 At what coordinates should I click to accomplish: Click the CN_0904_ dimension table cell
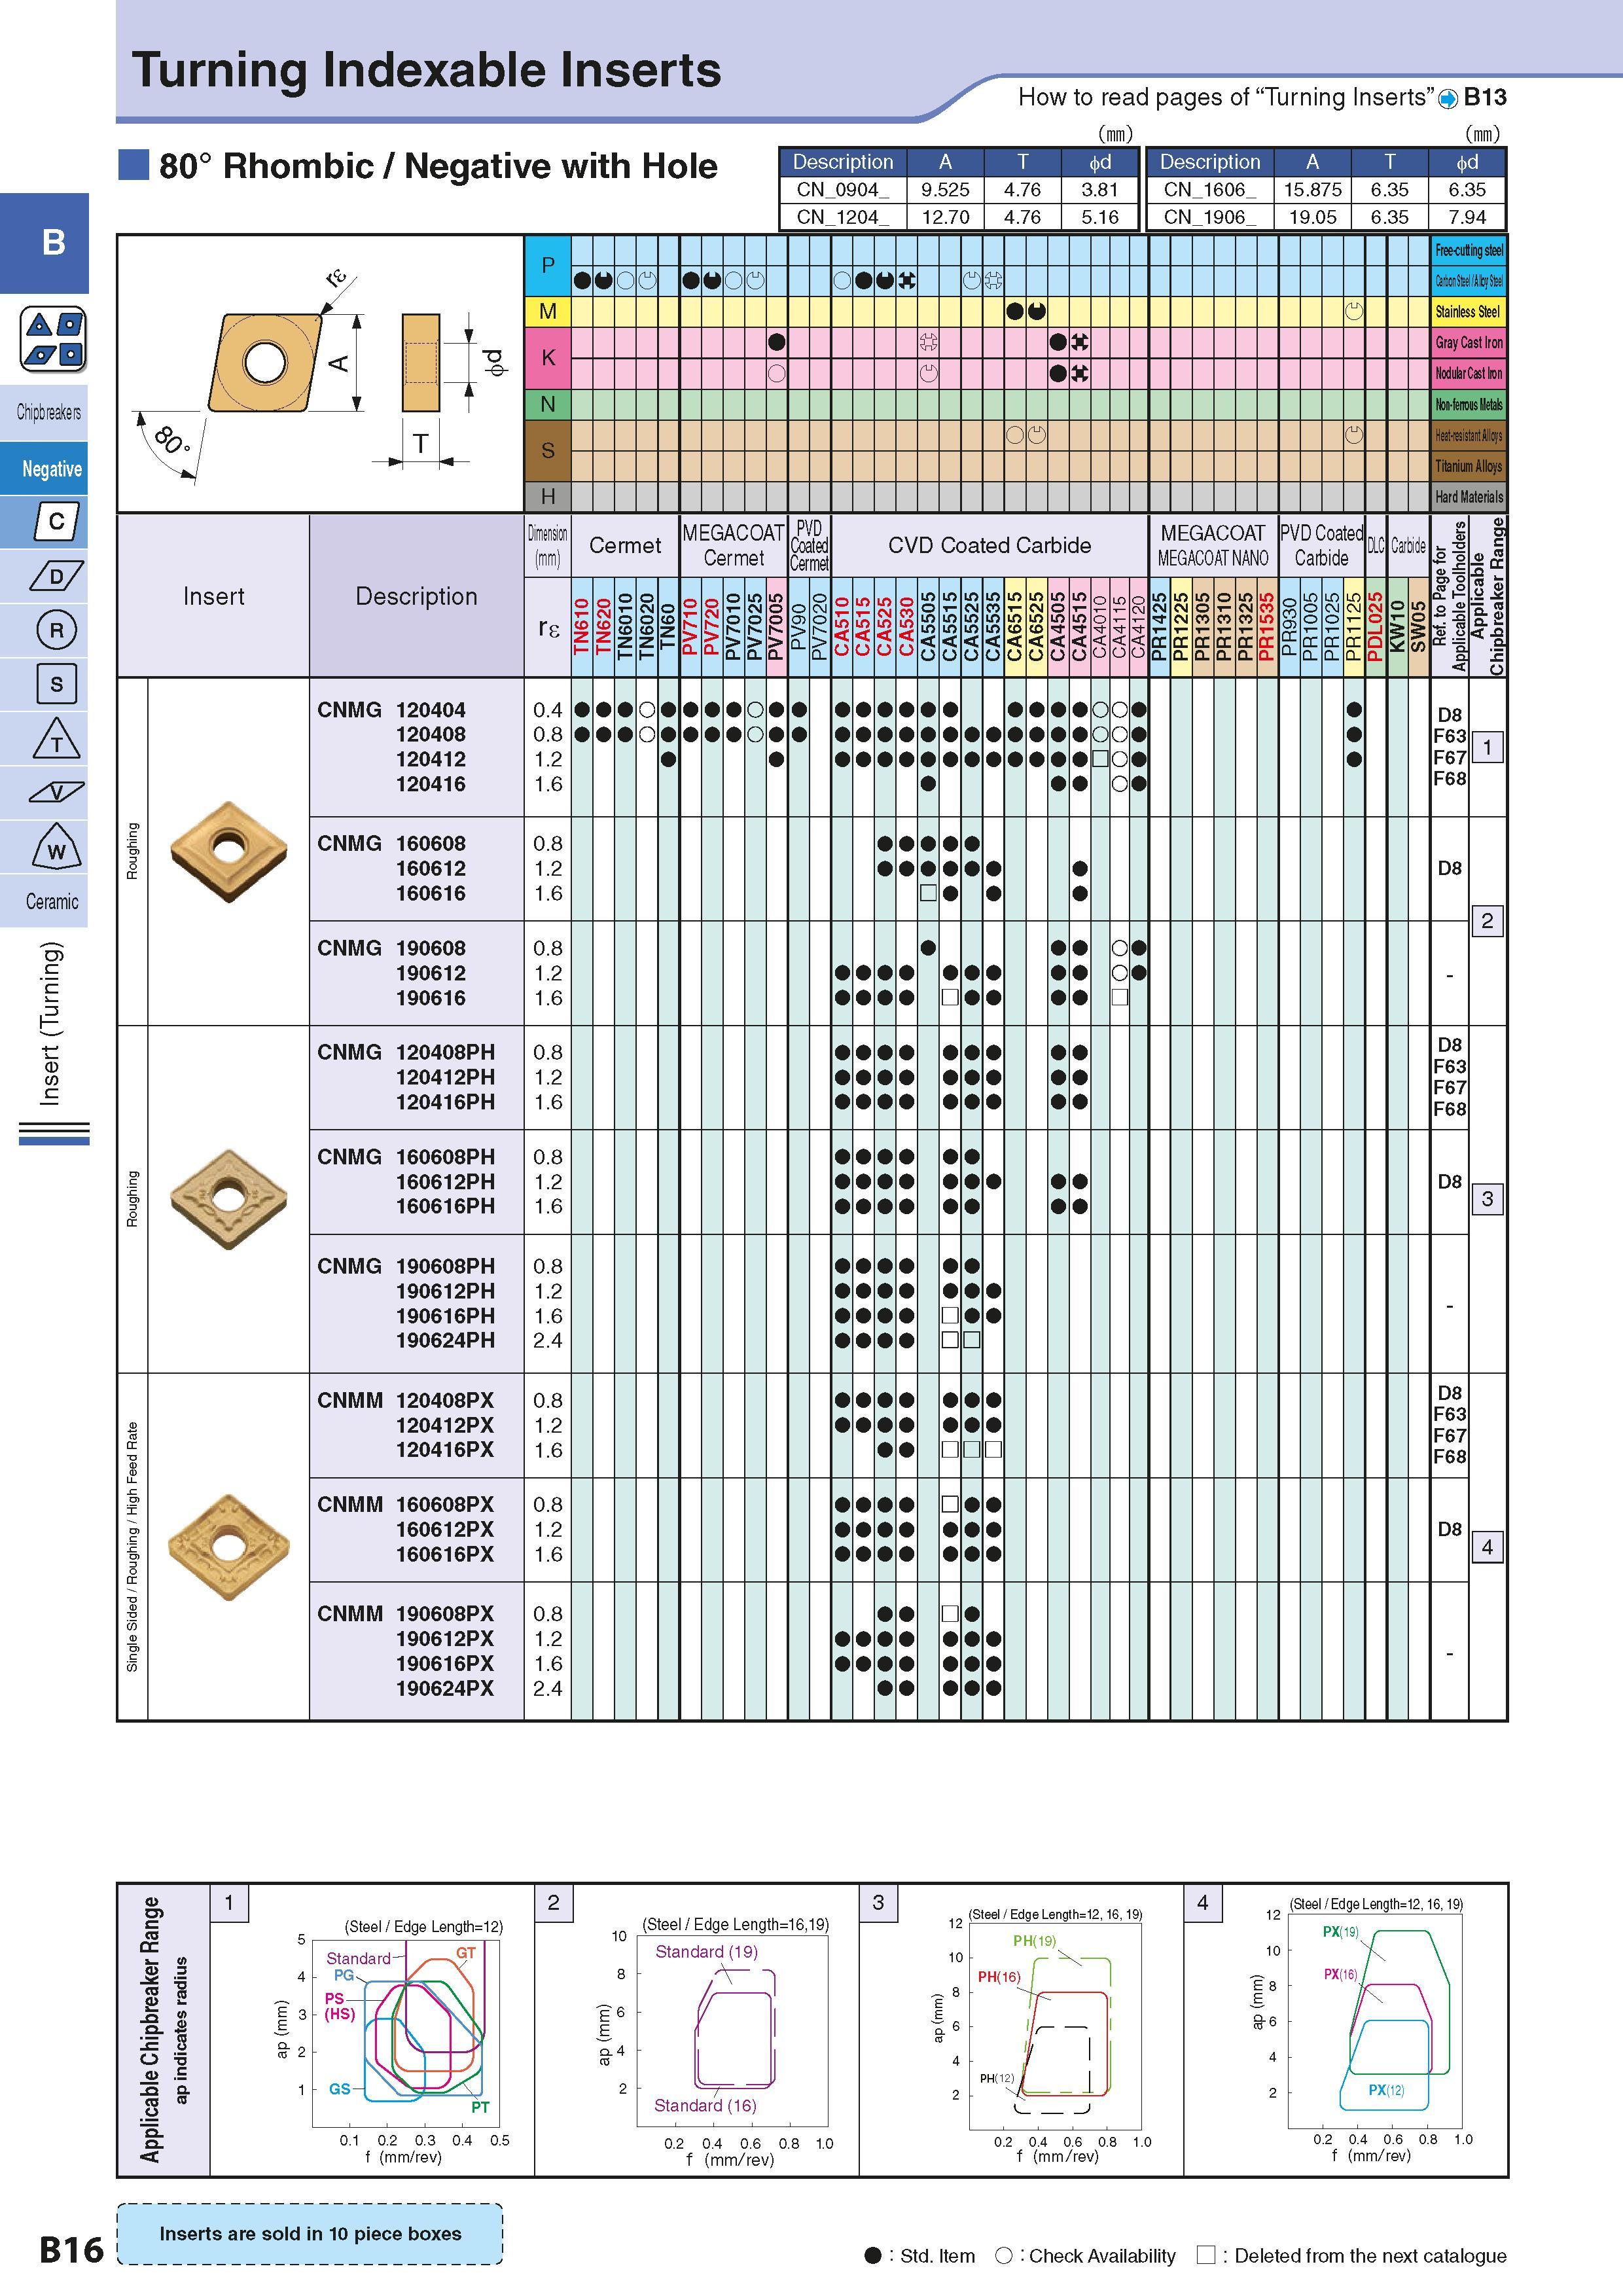(843, 190)
